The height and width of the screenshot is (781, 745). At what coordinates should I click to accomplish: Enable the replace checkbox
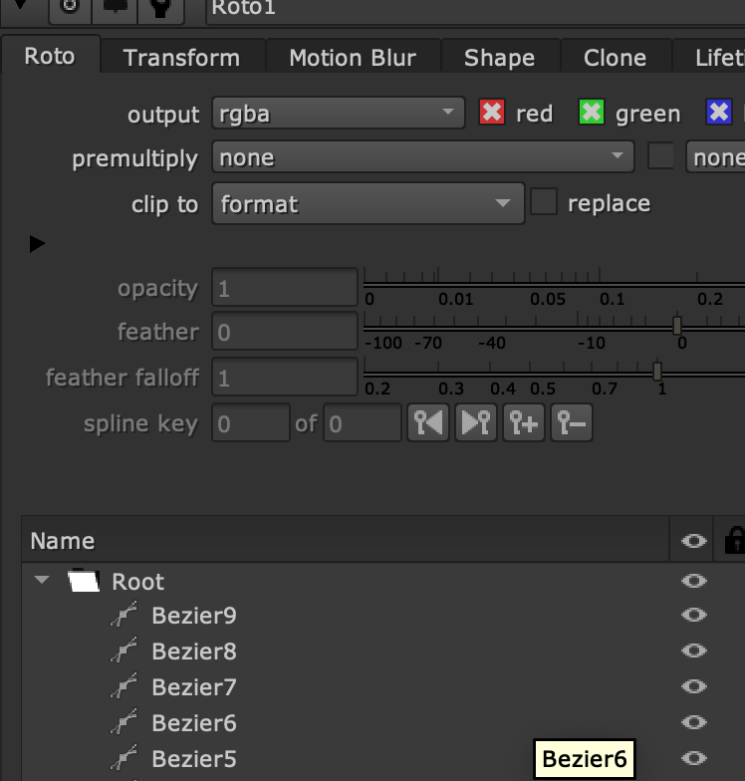(544, 202)
